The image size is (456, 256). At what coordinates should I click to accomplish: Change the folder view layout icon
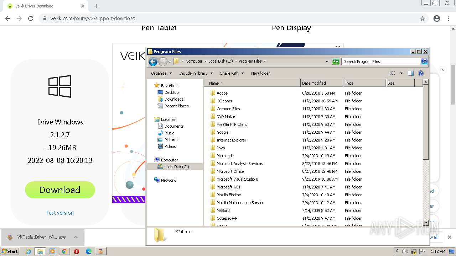click(x=392, y=73)
